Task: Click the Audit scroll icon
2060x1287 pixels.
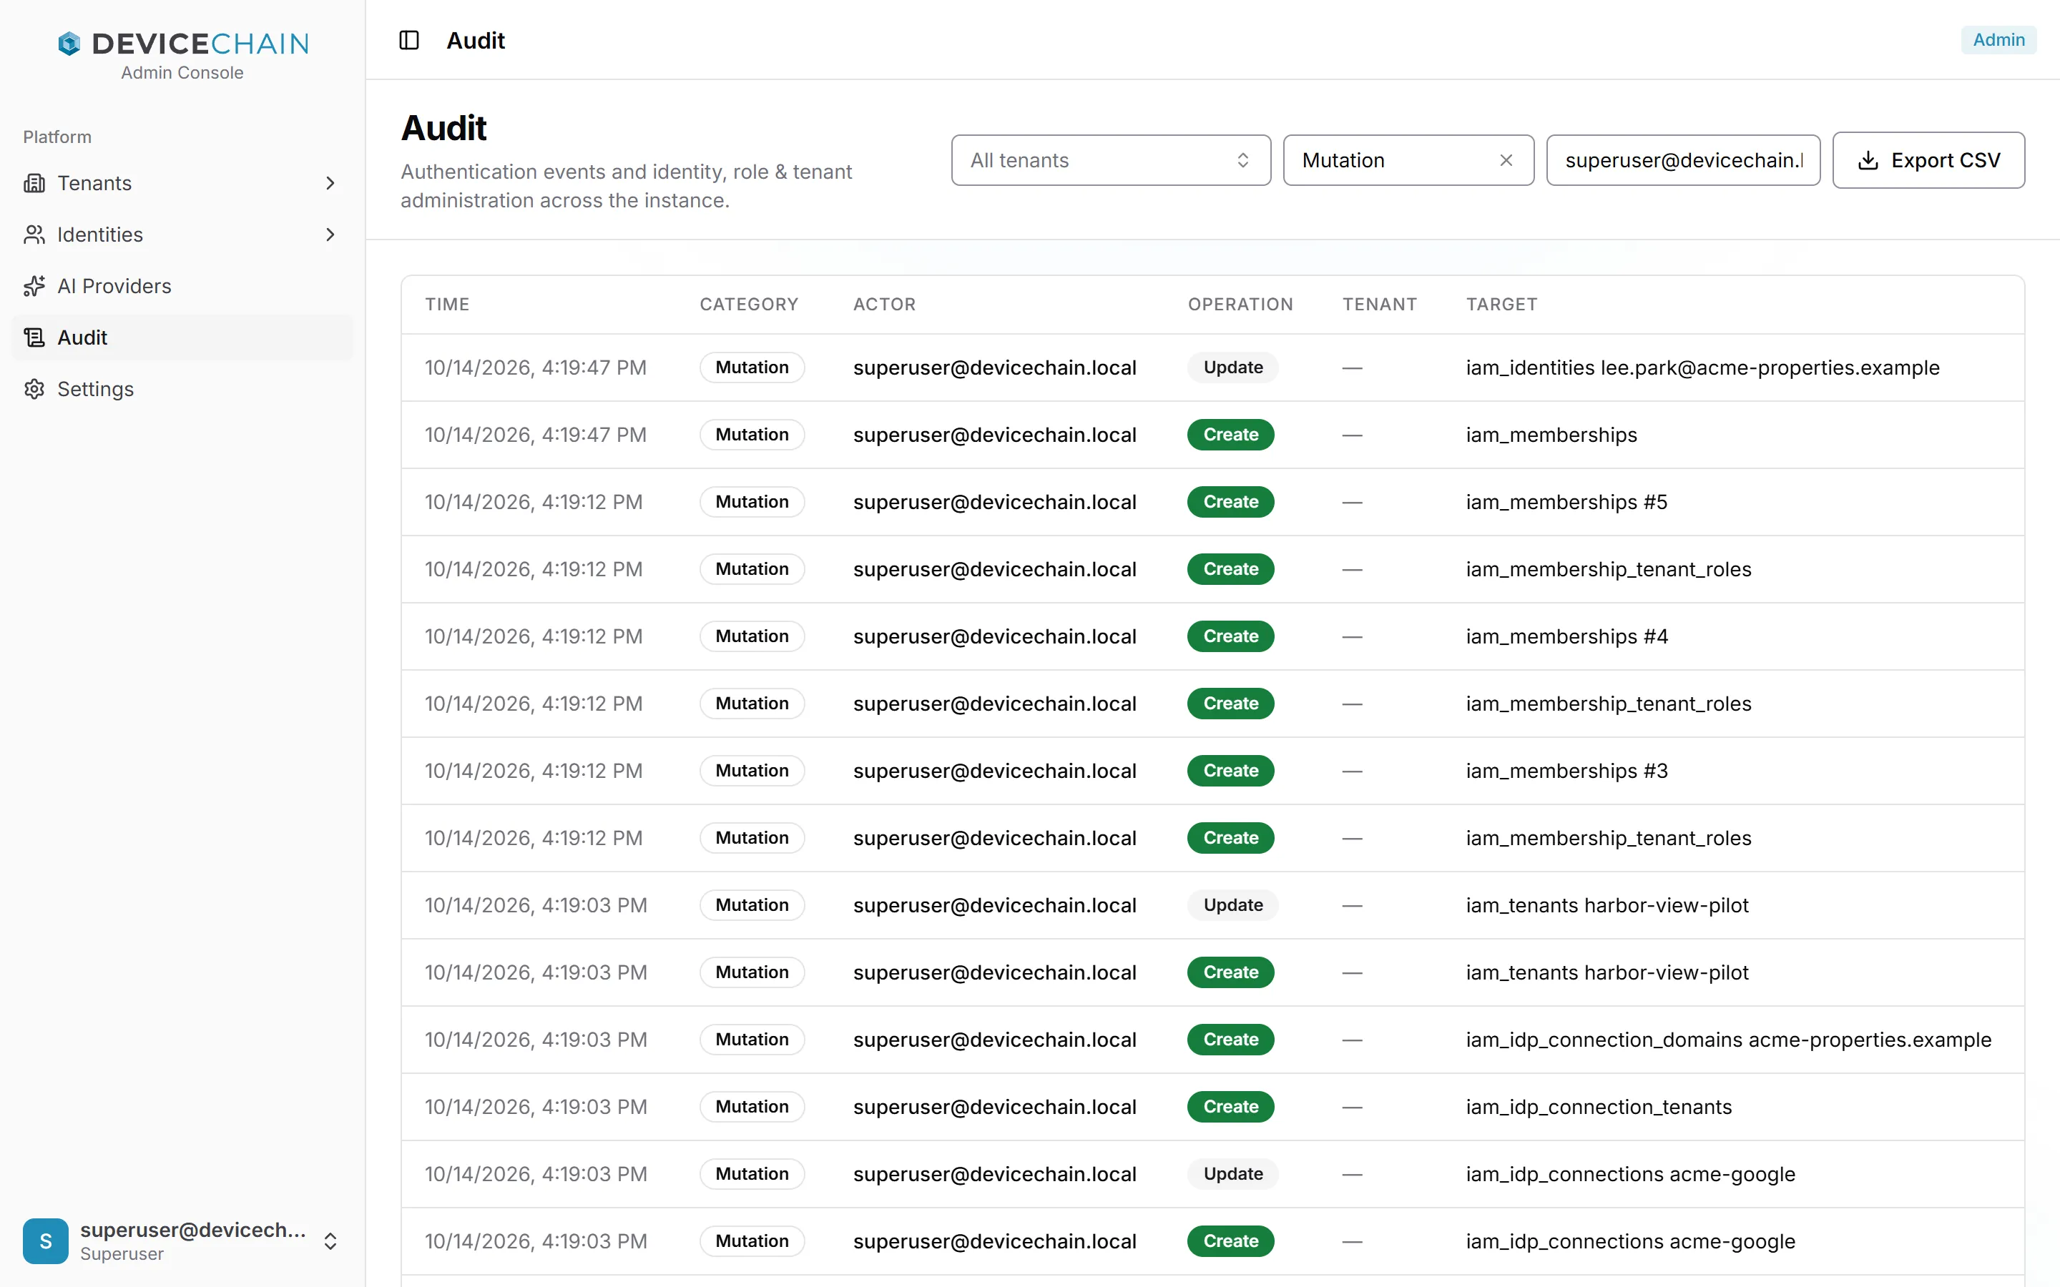Action: tap(34, 338)
